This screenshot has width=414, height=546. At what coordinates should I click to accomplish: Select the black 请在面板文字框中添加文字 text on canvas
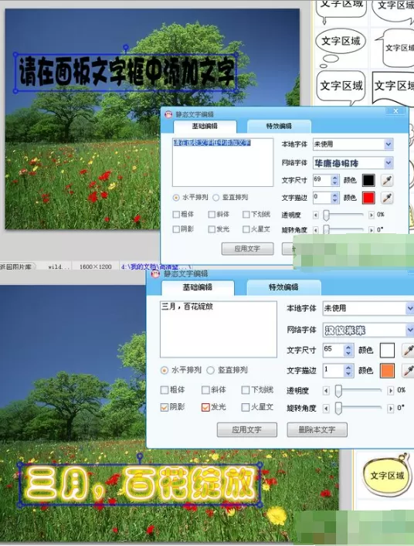point(126,73)
